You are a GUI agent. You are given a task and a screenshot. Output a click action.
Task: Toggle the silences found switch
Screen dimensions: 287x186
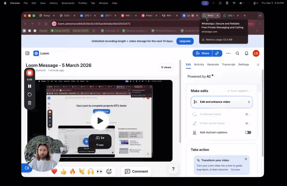click(x=248, y=114)
